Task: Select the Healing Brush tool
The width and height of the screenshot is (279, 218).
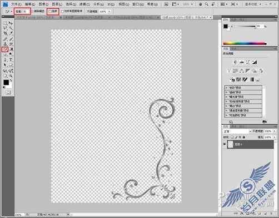Action: point(6,39)
